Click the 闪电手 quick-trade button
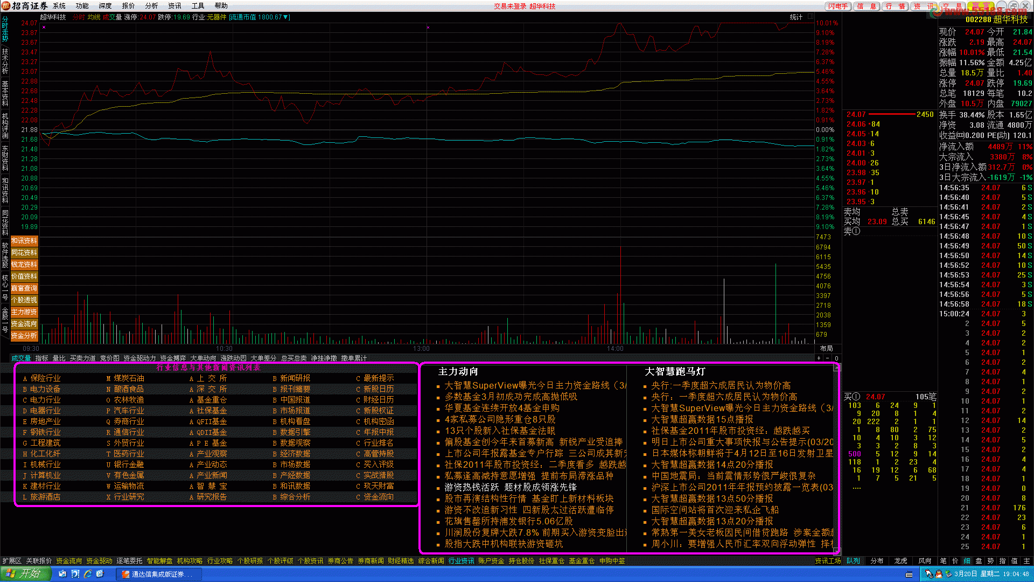The image size is (1034, 582). 838,6
